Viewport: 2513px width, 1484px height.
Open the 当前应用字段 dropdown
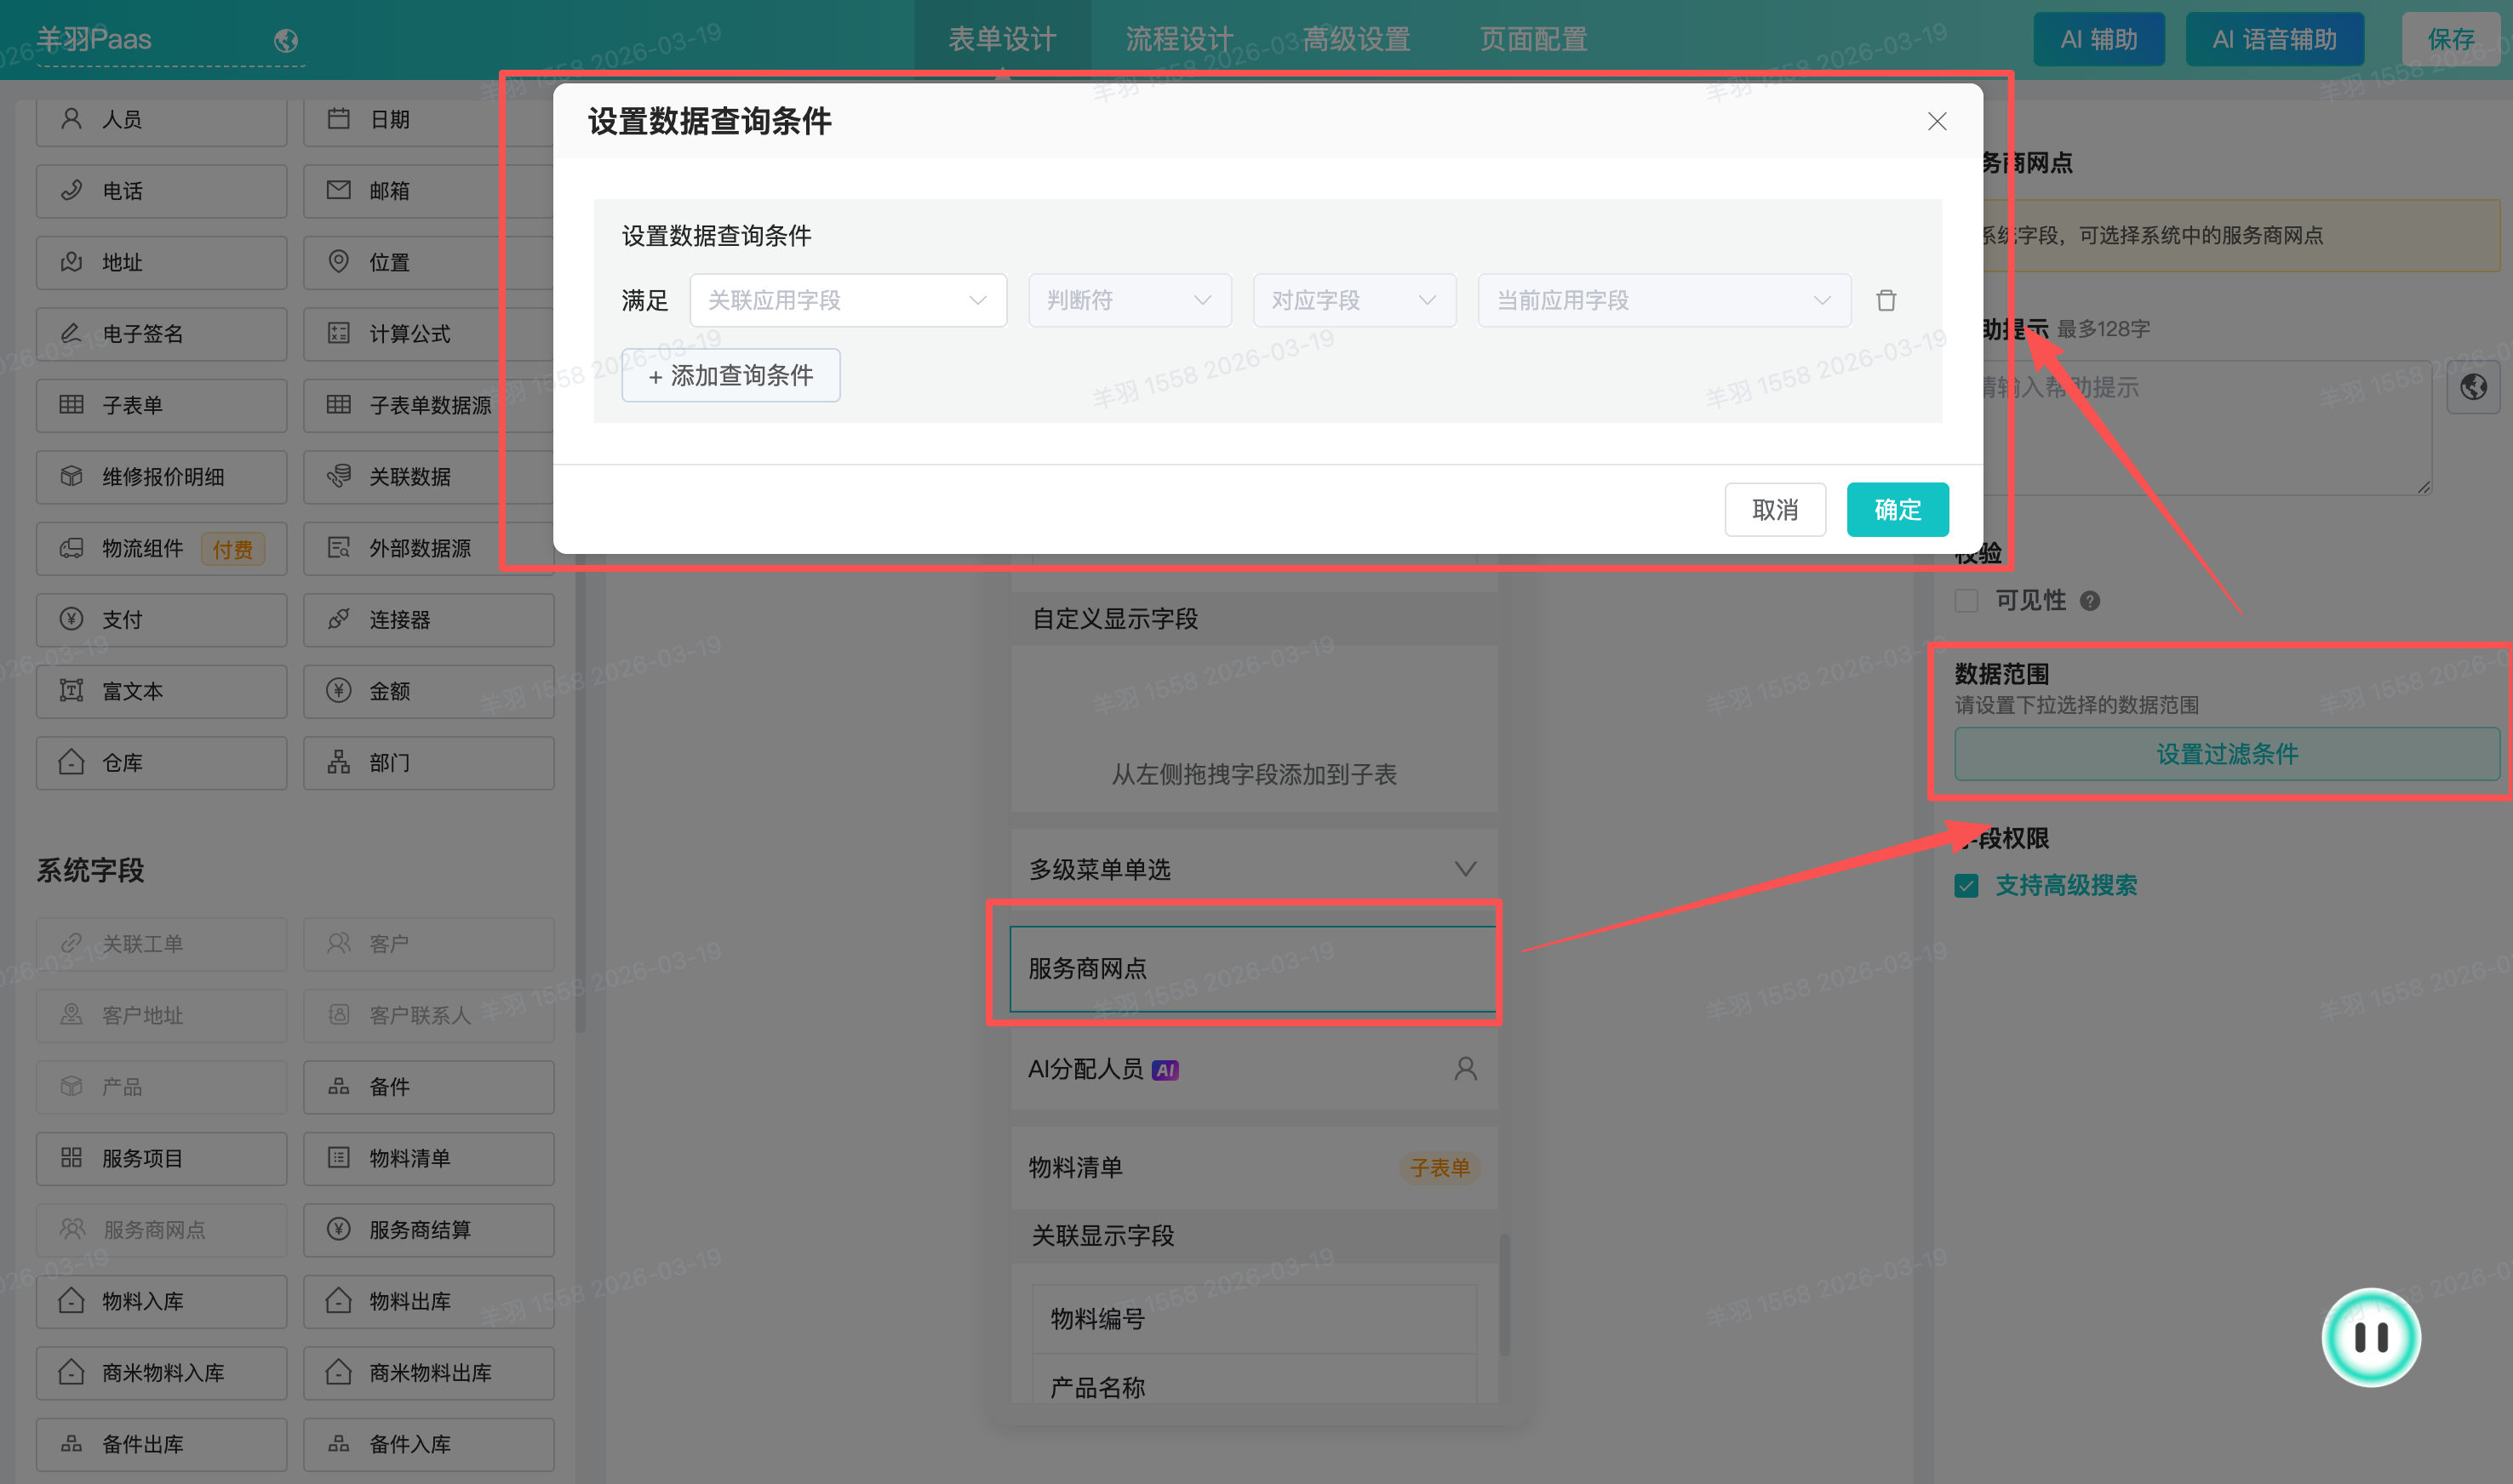[1663, 300]
